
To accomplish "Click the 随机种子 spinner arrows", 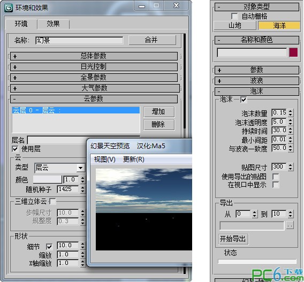I will pyautogui.click(x=83, y=189).
